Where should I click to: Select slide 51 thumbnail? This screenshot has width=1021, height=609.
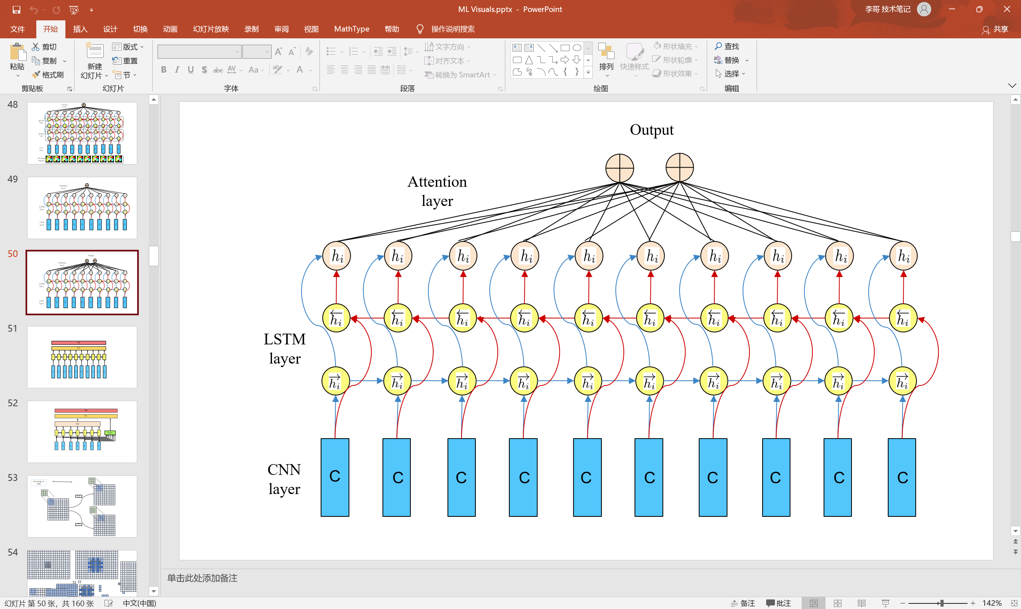[82, 357]
